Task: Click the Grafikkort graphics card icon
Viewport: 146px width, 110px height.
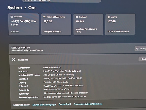Action: (77, 17)
